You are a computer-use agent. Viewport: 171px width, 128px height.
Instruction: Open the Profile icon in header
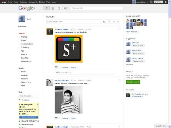tap(59, 8)
